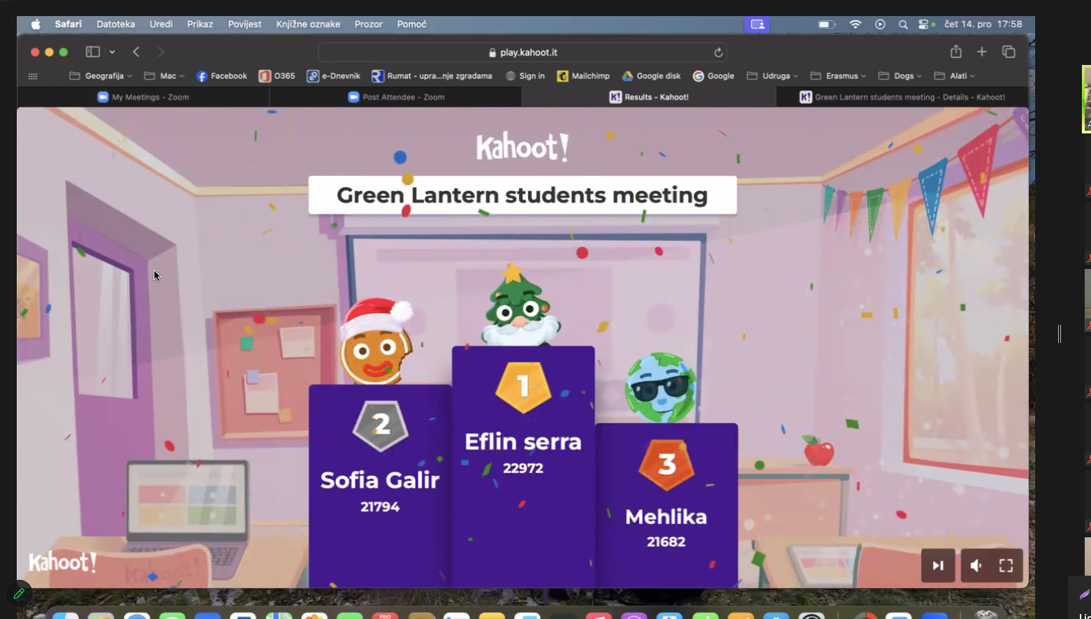Open the Wi-Fi menu

click(x=856, y=24)
